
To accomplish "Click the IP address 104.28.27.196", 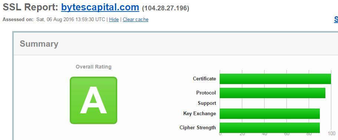I will pyautogui.click(x=165, y=9).
